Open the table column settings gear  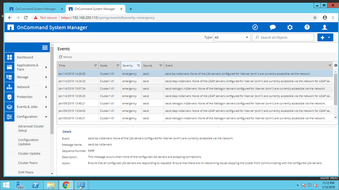point(336,66)
